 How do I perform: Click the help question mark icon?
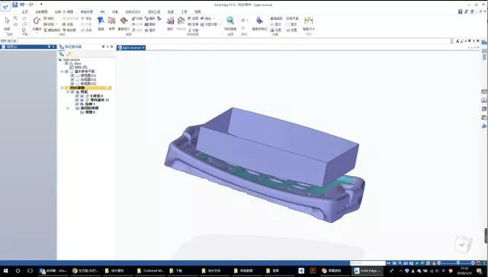pyautogui.click(x=460, y=11)
